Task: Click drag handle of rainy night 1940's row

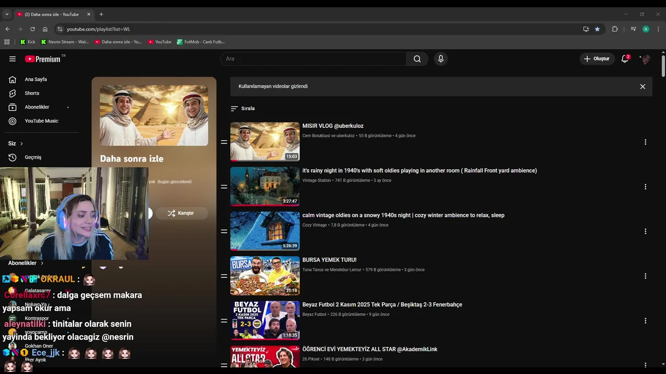Action: click(224, 186)
